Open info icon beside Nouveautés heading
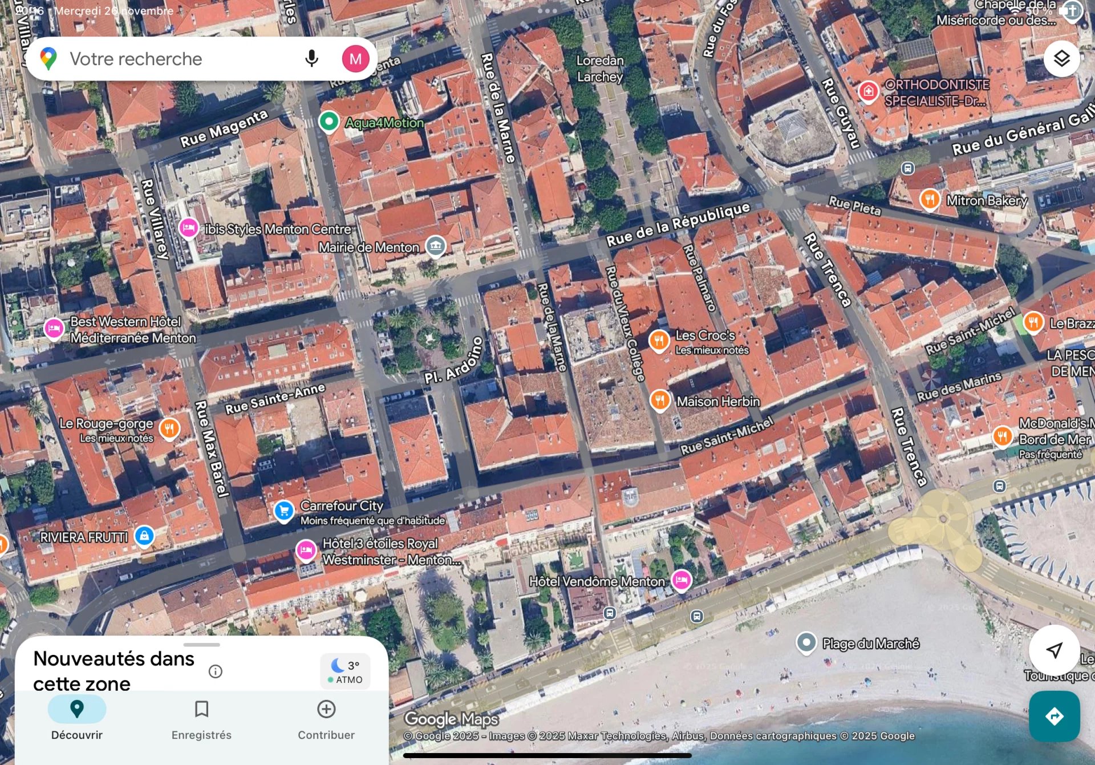 [x=216, y=671]
